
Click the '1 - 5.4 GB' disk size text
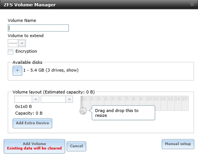[x=34, y=70]
